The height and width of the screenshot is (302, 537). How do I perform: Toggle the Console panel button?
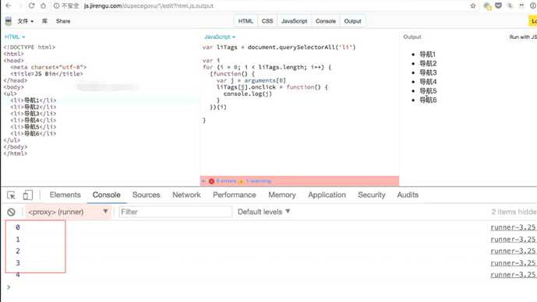click(326, 21)
